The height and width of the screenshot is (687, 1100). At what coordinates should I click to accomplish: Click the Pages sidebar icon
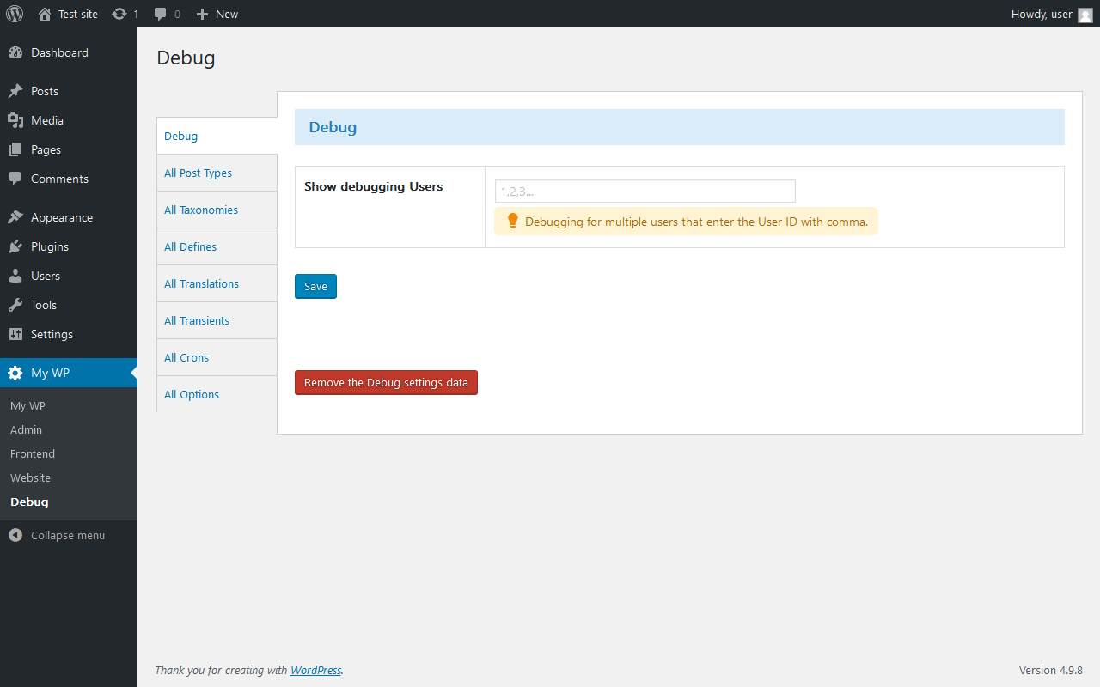(15, 149)
